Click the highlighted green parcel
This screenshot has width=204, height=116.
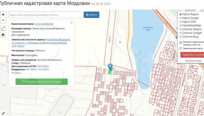110,72
